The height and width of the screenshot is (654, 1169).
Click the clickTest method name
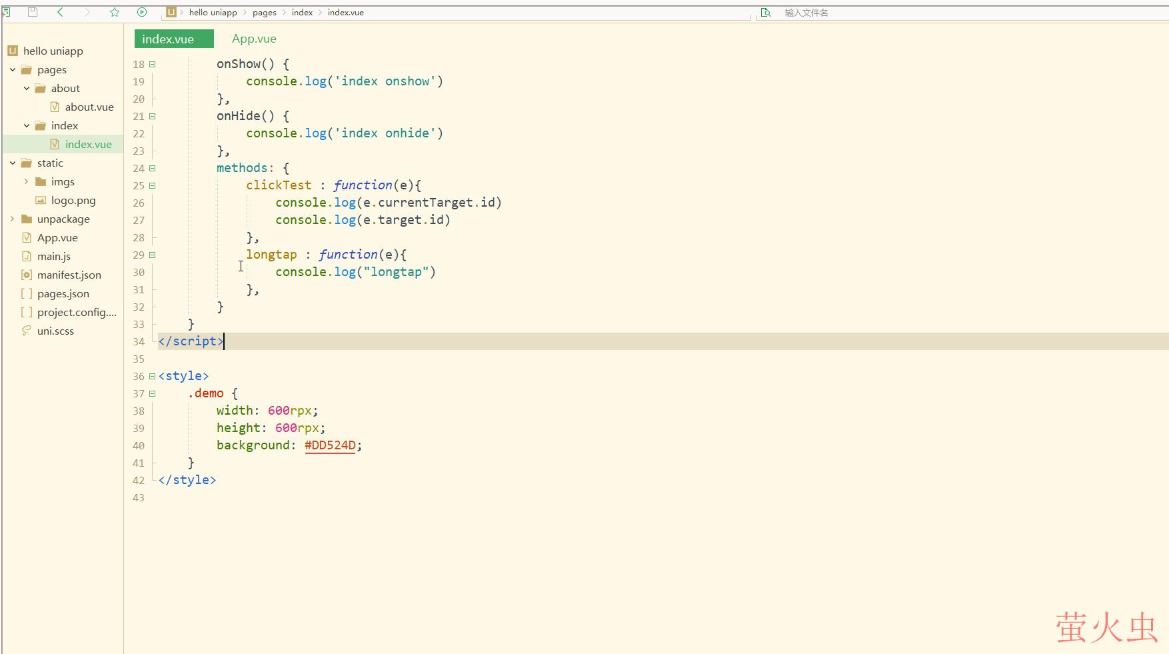pos(279,185)
